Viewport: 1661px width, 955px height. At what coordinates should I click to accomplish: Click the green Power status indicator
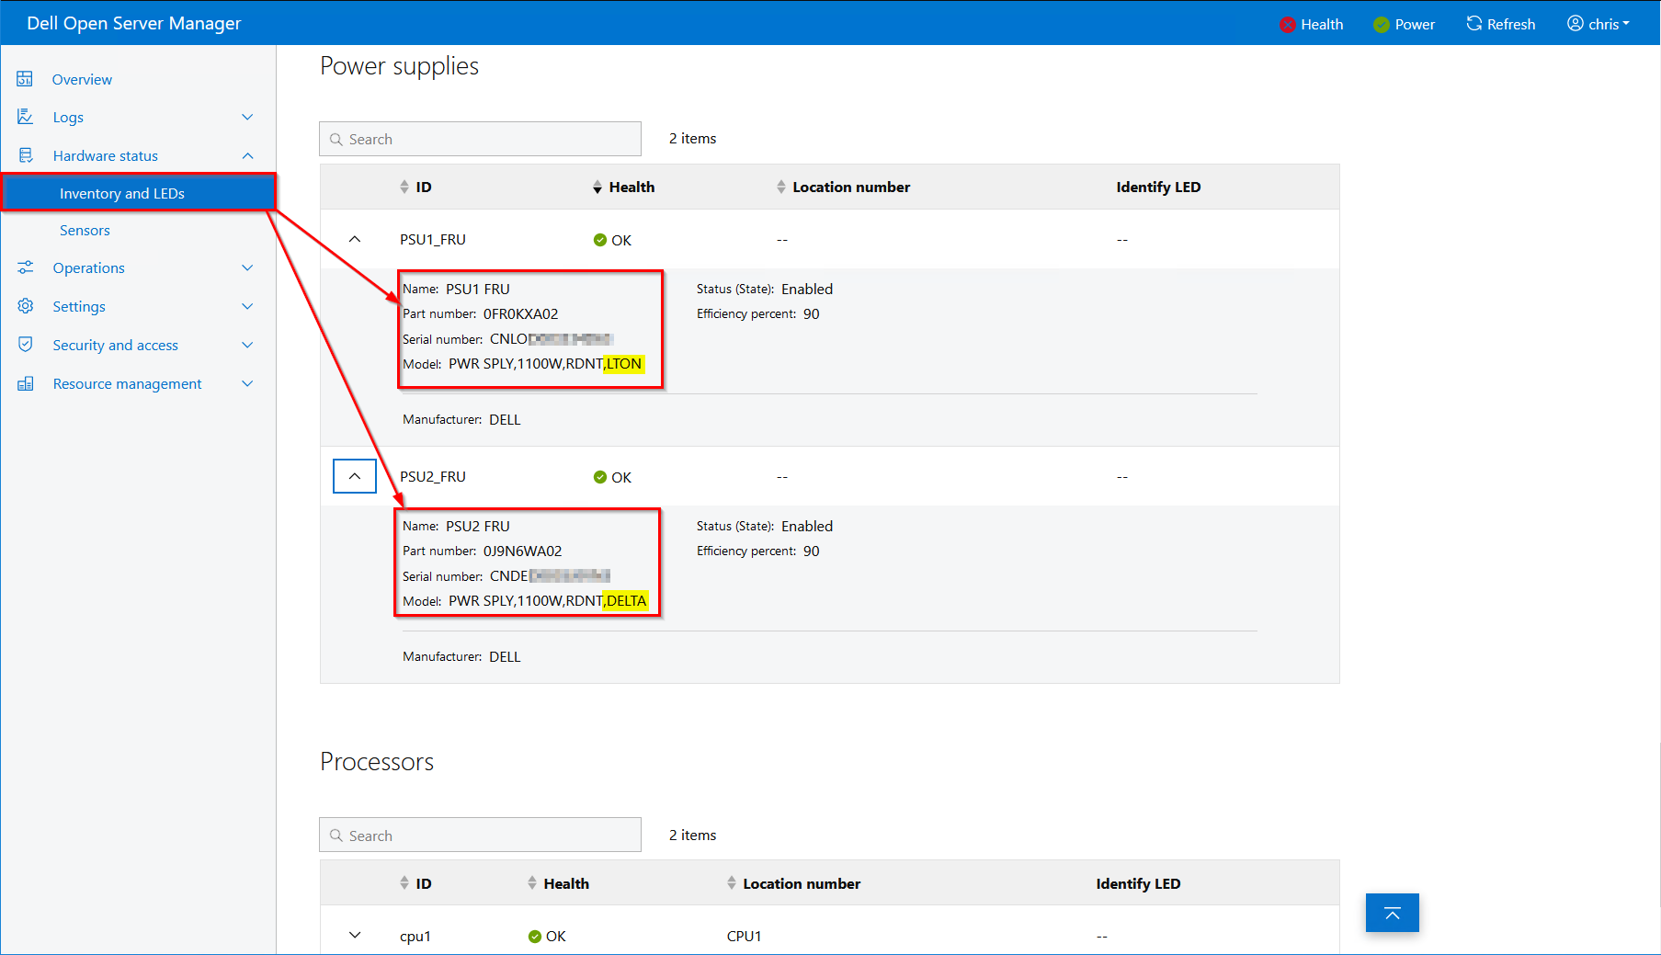pos(1381,25)
